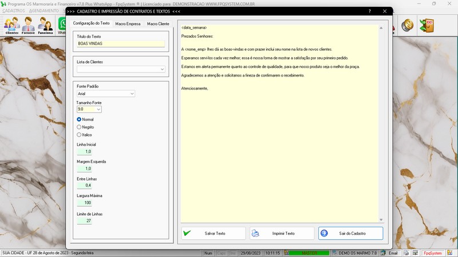Open the Fonte Padrão Arial dropdown
The image size is (458, 257).
click(132, 94)
